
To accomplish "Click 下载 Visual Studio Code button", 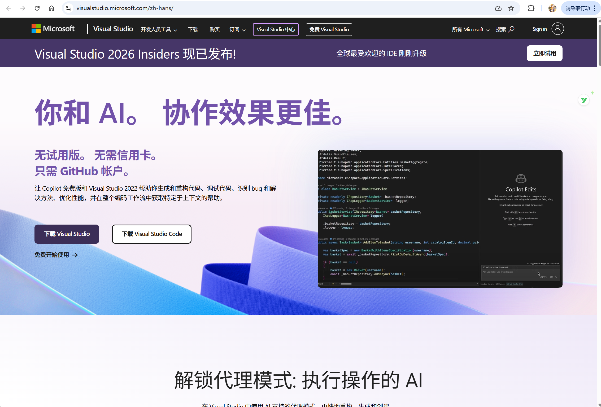I will tap(152, 234).
